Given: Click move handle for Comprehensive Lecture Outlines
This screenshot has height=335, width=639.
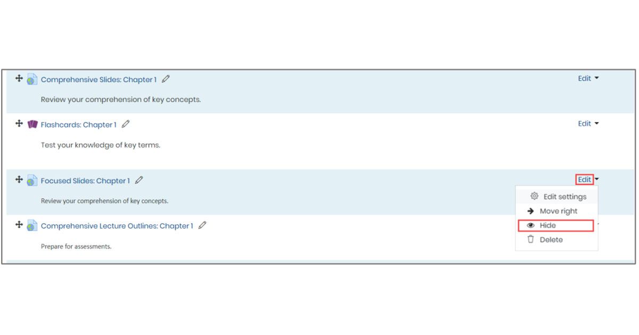Looking at the screenshot, I should pos(19,225).
